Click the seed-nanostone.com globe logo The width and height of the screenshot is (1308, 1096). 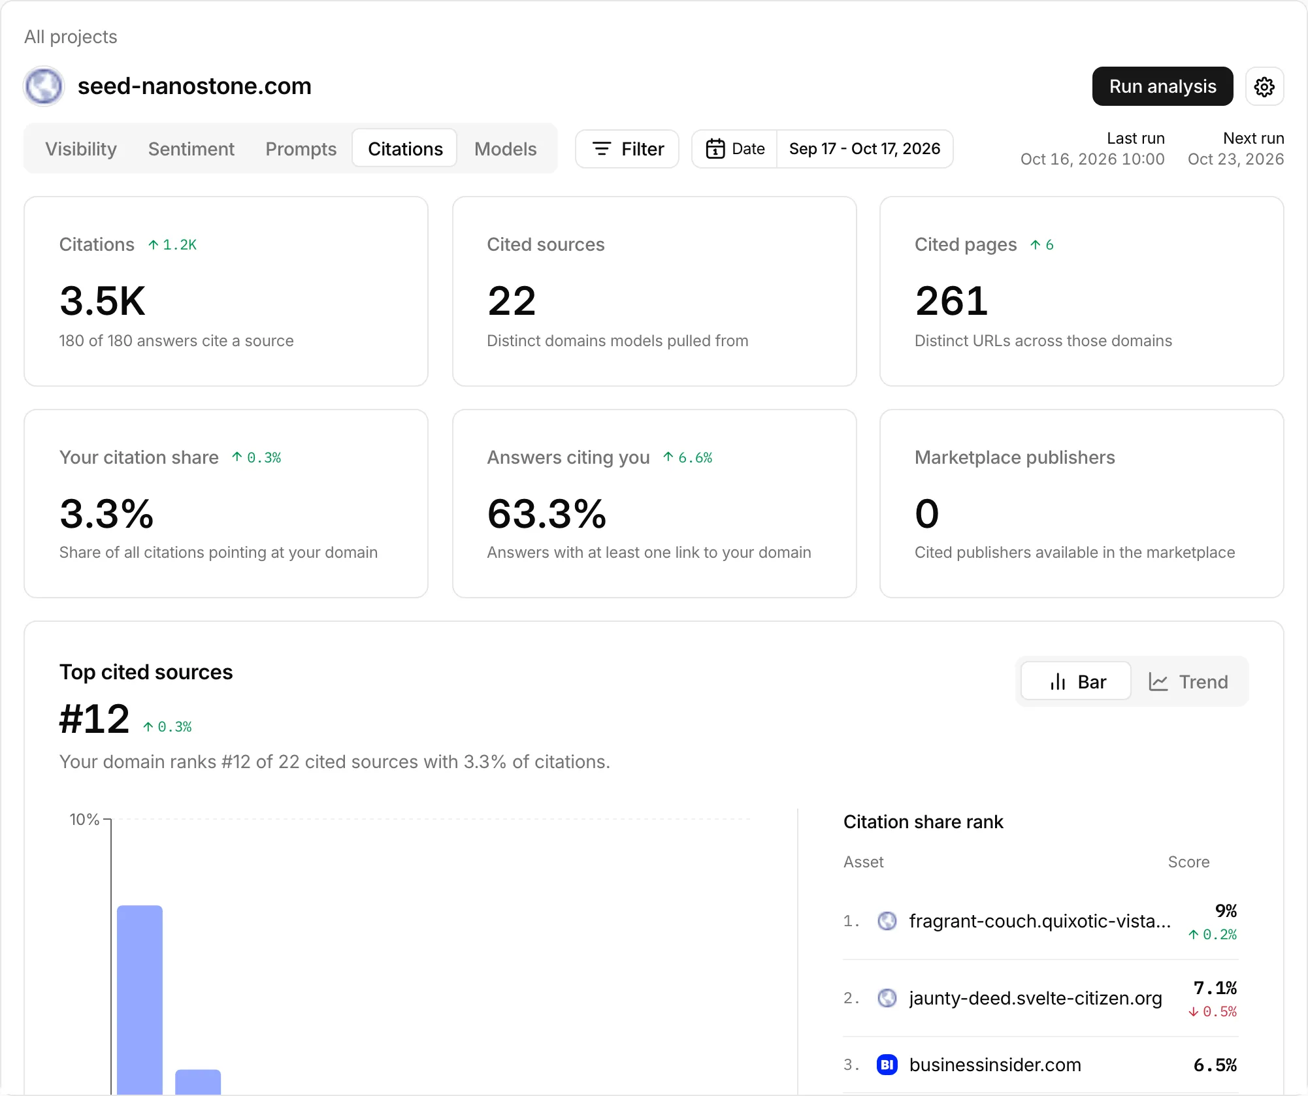pyautogui.click(x=44, y=86)
